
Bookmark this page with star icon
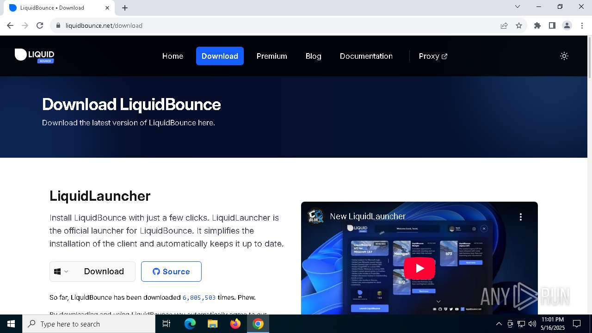519,25
